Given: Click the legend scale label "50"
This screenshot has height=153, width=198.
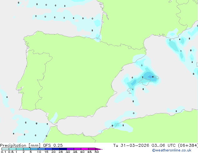Looking at the screenshot, I should 97,152.
